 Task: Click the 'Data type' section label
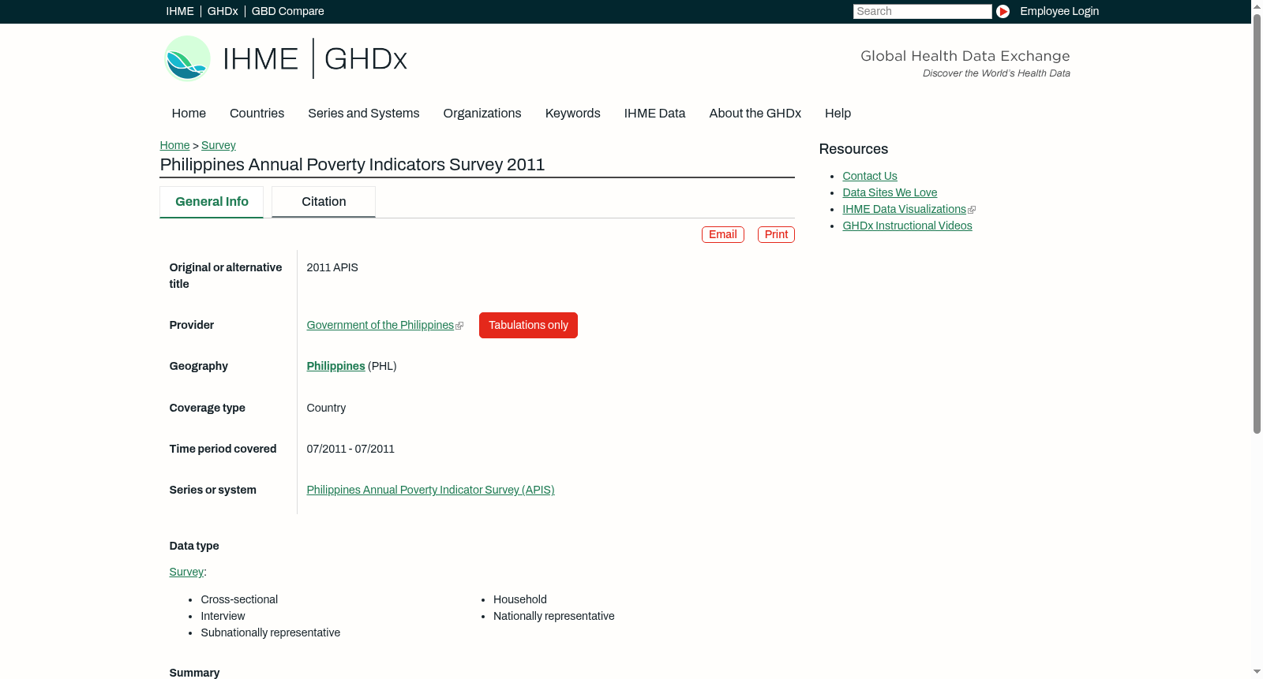click(x=194, y=547)
